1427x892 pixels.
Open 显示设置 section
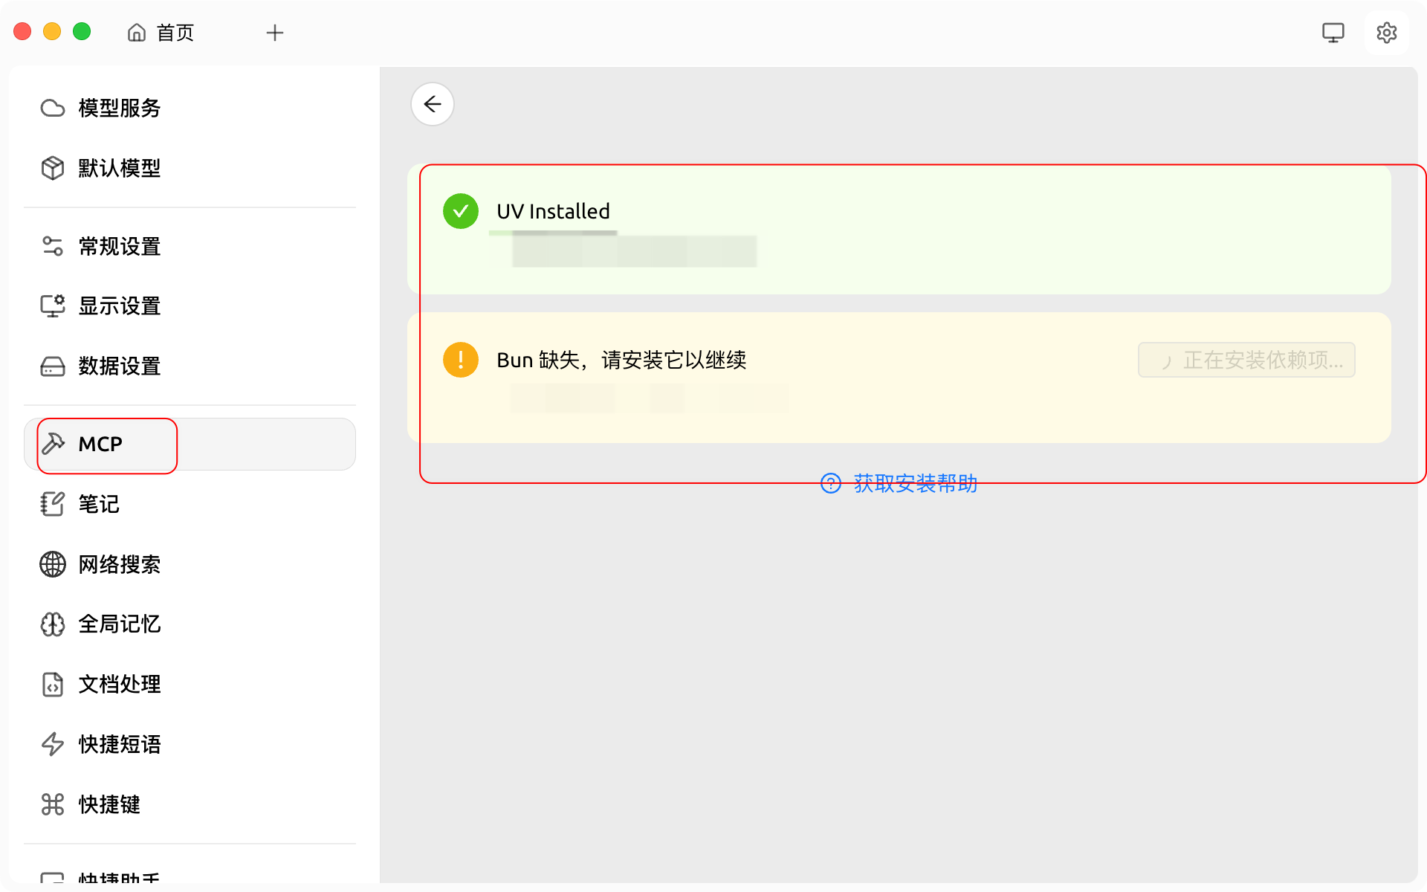click(119, 306)
